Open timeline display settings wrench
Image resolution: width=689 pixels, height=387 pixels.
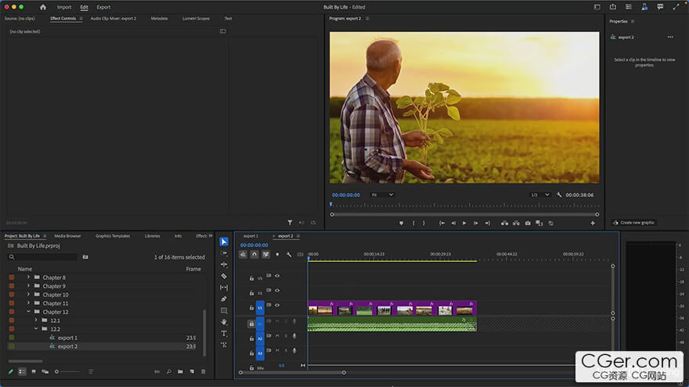tap(289, 254)
